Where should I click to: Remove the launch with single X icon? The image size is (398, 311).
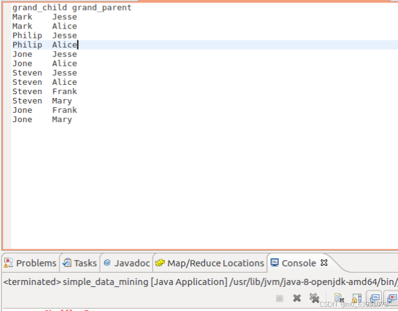297,298
